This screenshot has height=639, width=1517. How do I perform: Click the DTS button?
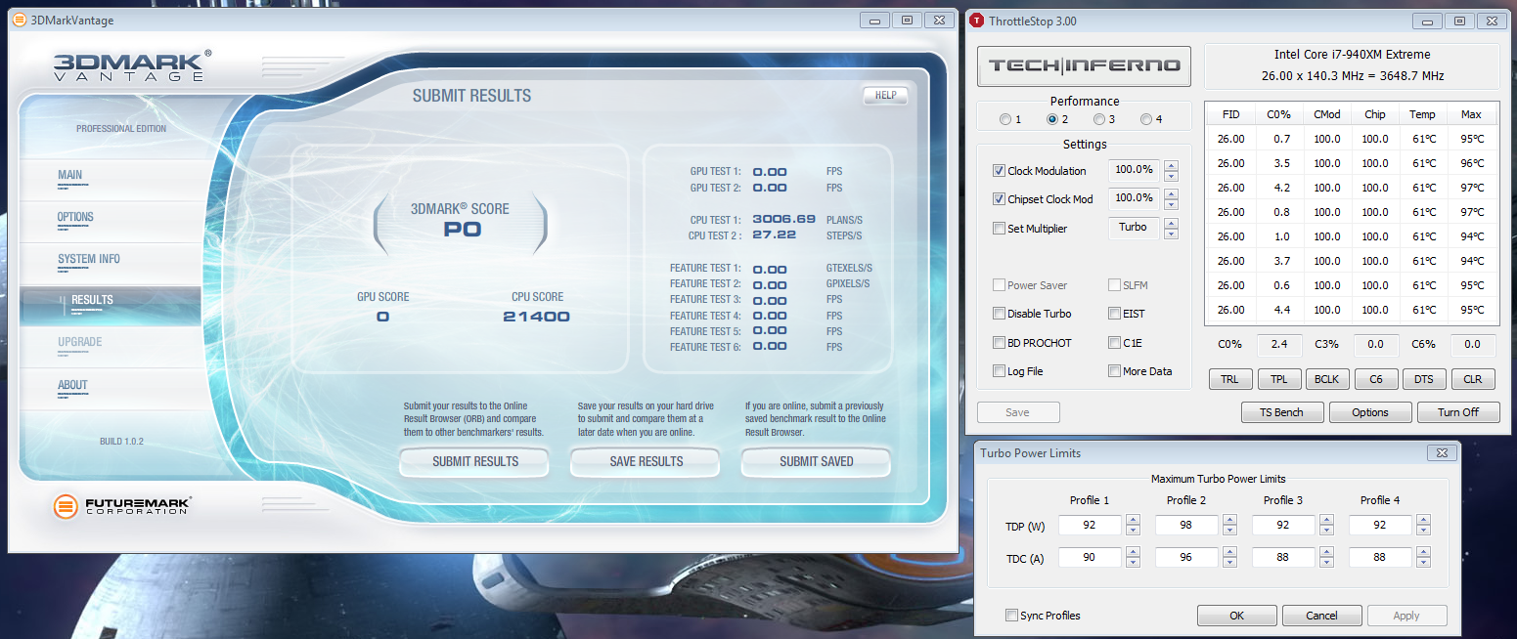1423,379
